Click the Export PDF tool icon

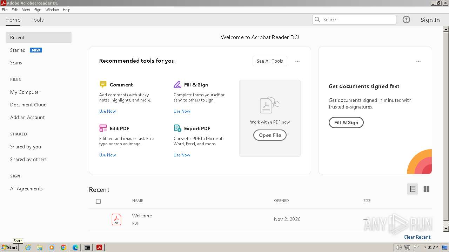[x=177, y=128]
